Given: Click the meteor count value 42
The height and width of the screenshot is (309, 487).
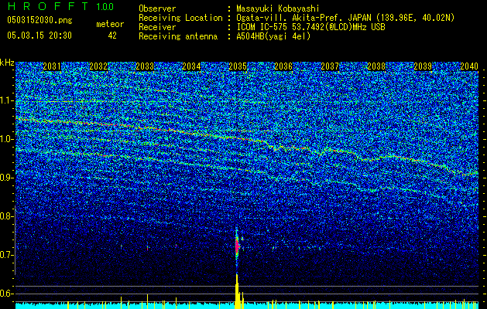Looking at the screenshot, I should 112,36.
